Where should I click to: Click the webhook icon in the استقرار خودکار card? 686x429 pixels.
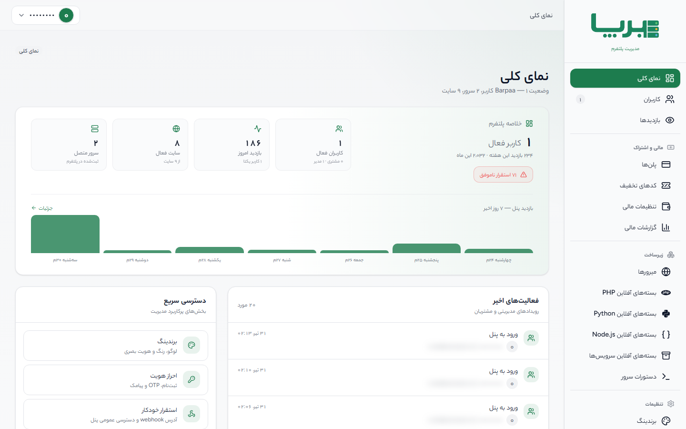[x=192, y=414]
